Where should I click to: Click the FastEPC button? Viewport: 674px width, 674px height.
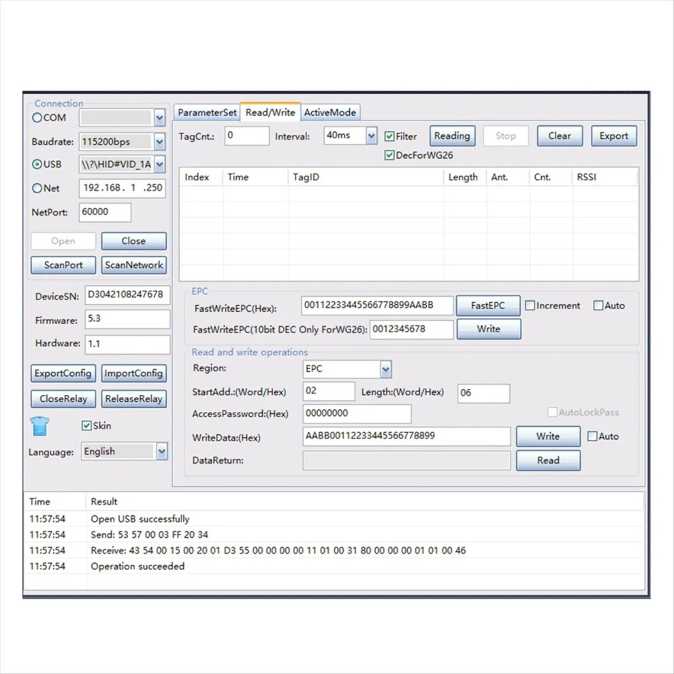pyautogui.click(x=488, y=306)
